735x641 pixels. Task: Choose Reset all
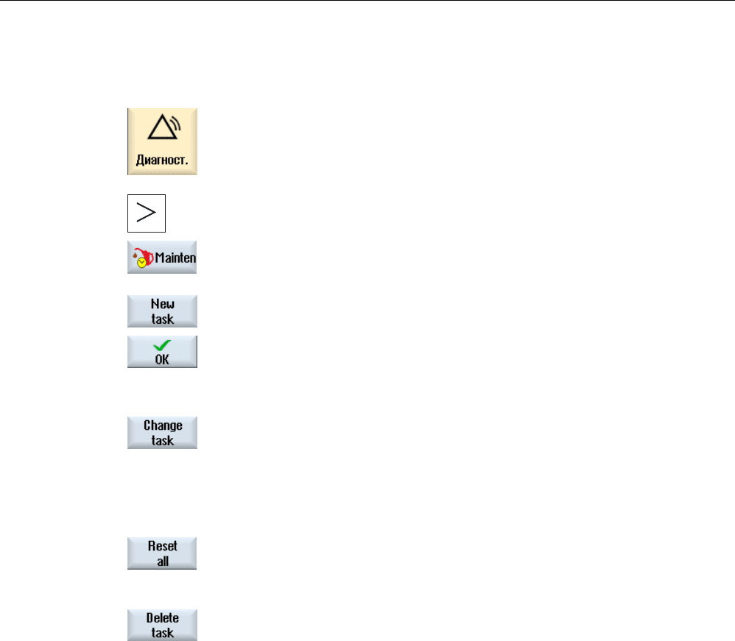coord(162,553)
